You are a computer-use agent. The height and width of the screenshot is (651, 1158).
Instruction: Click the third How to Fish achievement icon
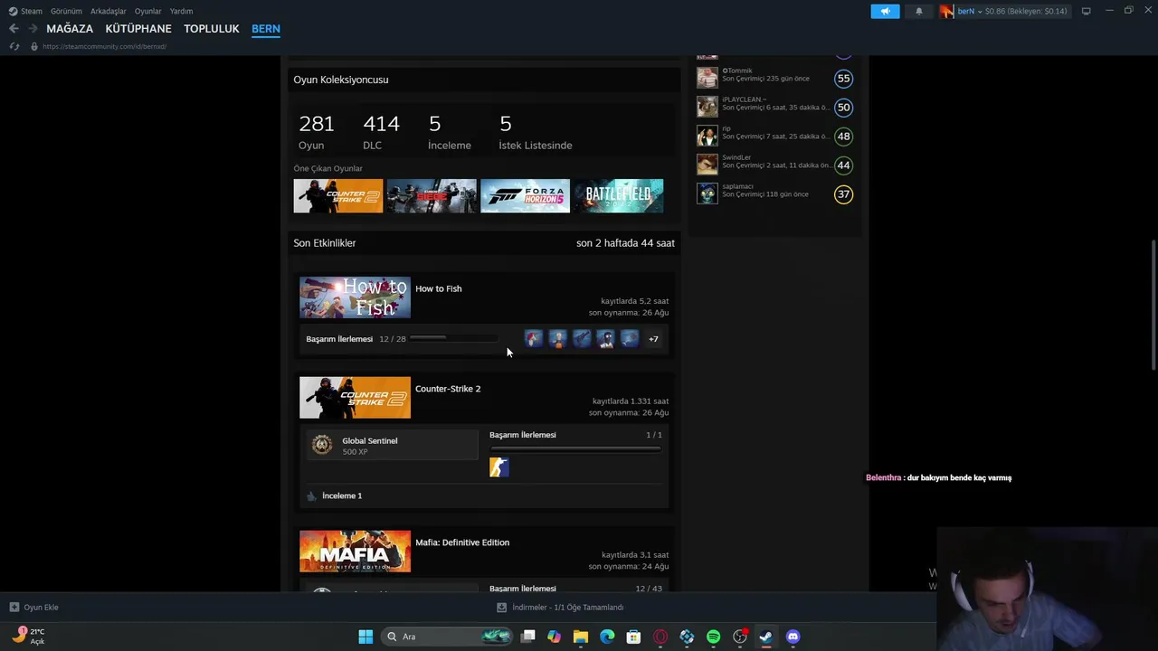click(582, 339)
